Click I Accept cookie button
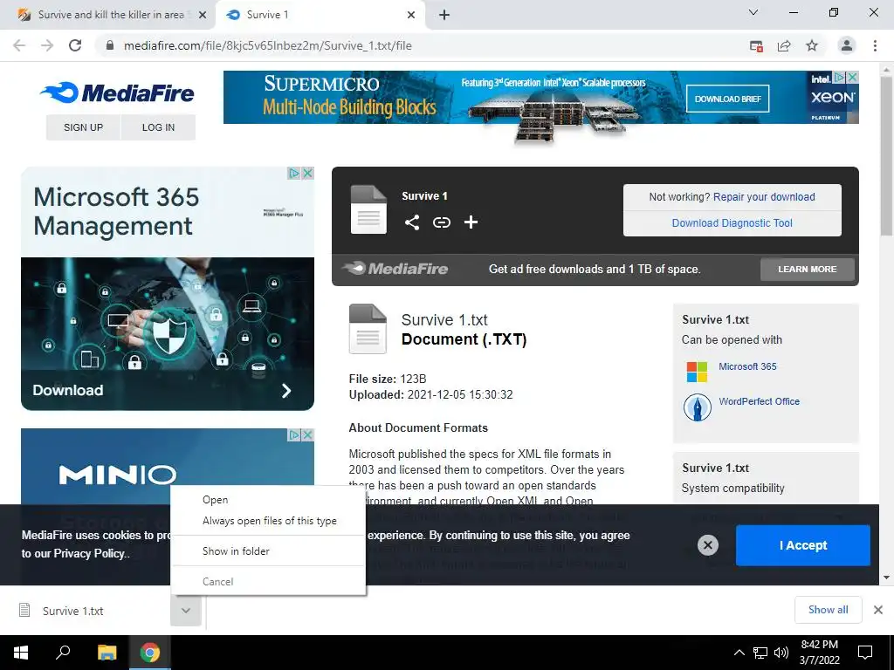 (803, 545)
